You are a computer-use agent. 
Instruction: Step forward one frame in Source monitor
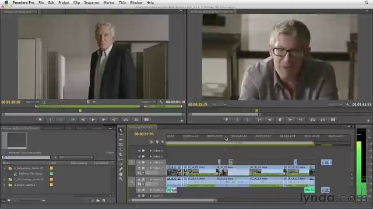click(x=104, y=120)
